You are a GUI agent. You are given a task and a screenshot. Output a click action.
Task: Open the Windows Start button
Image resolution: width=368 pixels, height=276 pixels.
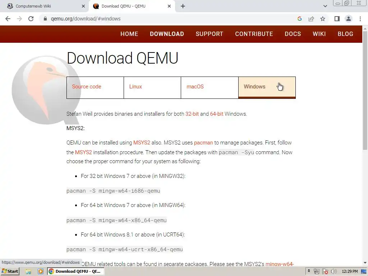click(10, 271)
